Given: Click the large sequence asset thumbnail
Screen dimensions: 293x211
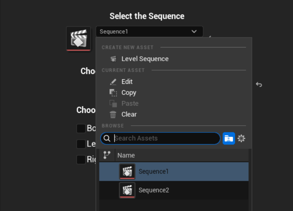Looking at the screenshot, I should [x=78, y=39].
